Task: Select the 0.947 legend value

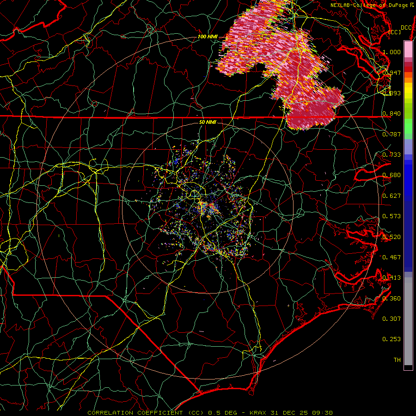Action: pos(392,73)
